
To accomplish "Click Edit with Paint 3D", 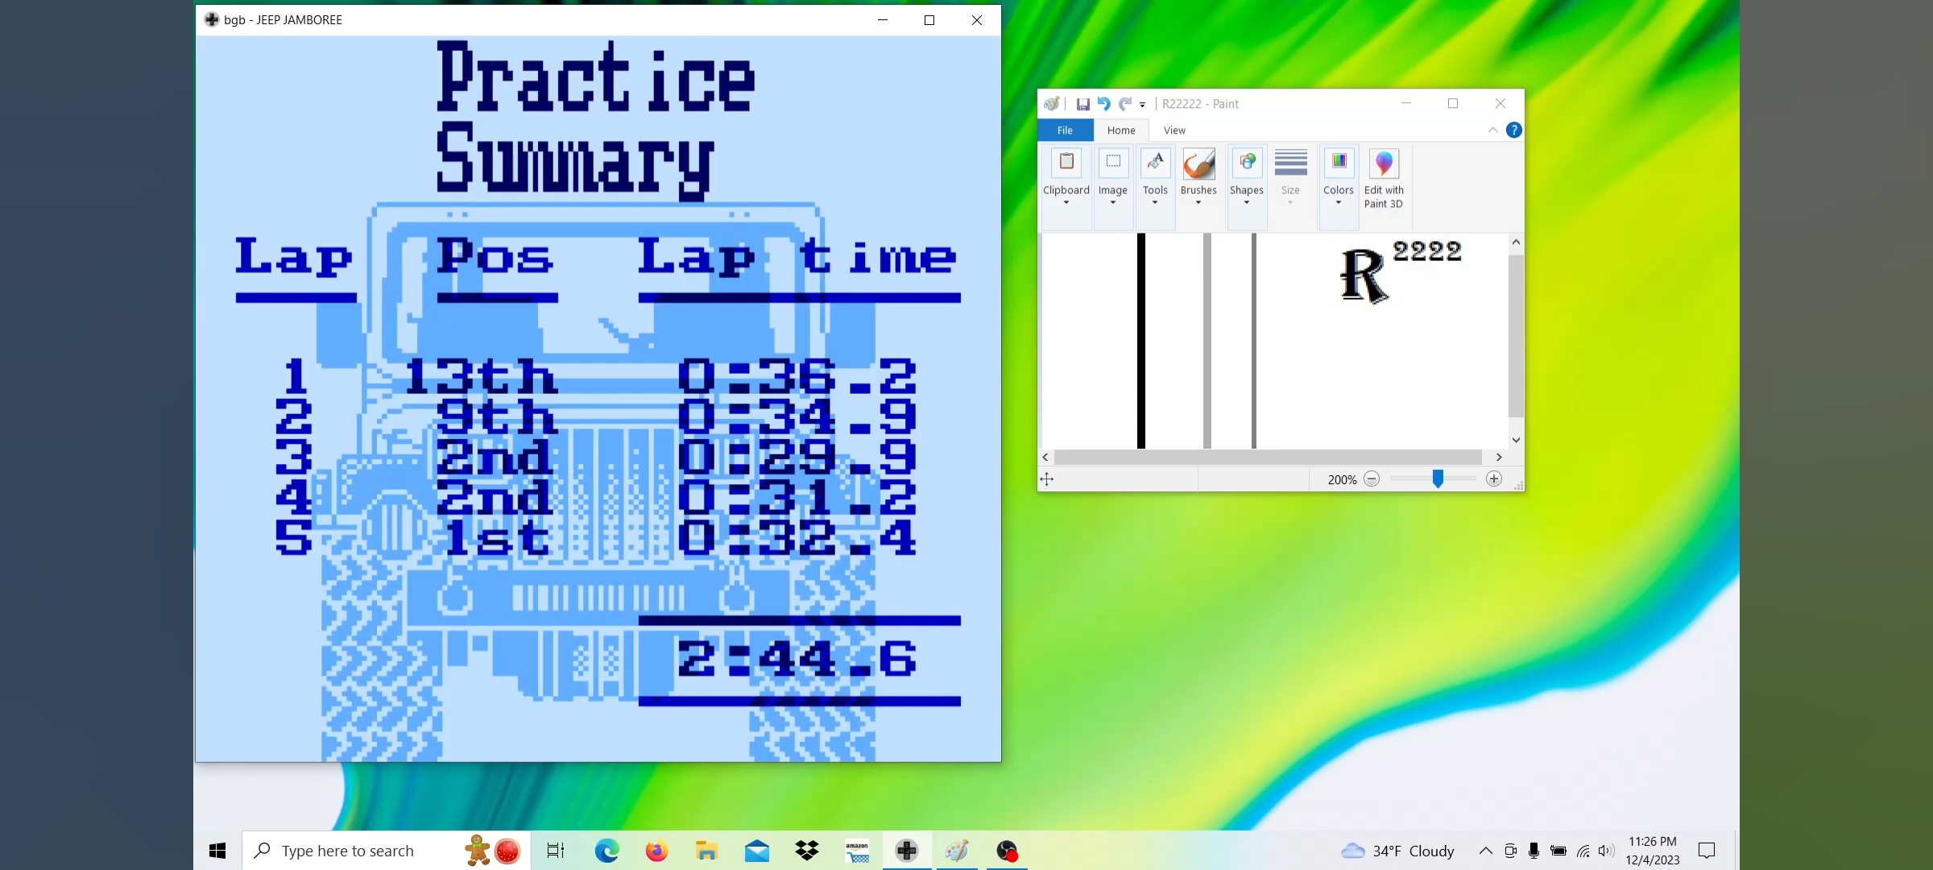I will click(x=1384, y=180).
